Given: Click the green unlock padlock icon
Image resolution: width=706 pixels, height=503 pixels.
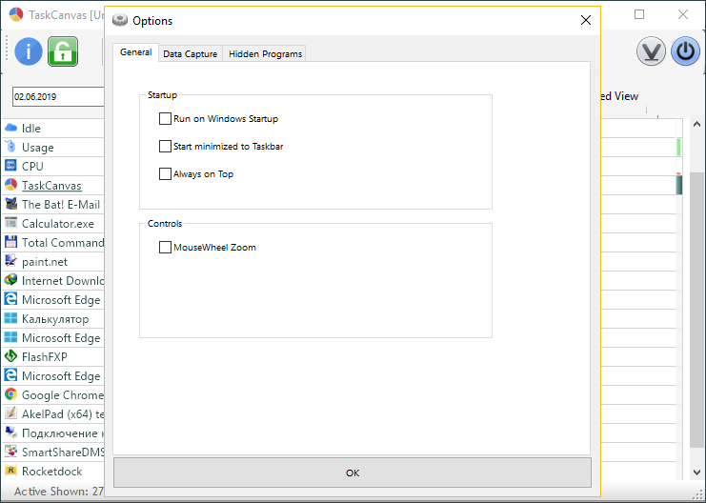Looking at the screenshot, I should (63, 51).
